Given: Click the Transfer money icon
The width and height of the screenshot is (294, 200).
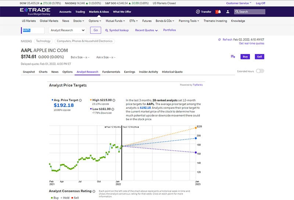Looking at the screenshot, I should coord(198,12).
